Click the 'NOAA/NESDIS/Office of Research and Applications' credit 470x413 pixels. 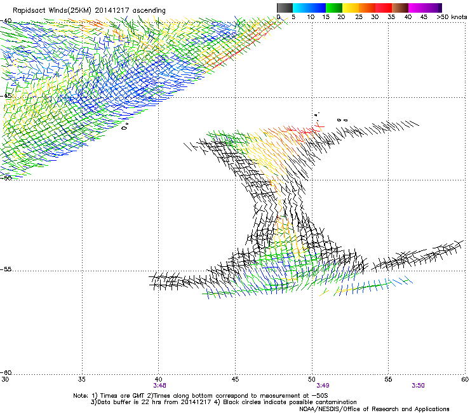coord(374,409)
